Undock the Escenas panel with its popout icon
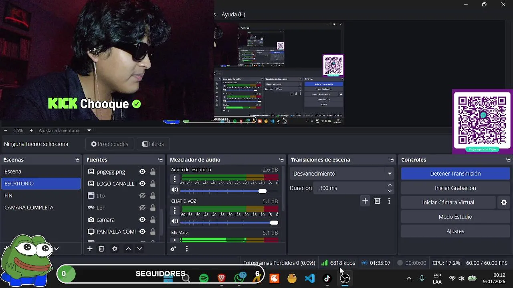This screenshot has height=288, width=513. point(77,160)
